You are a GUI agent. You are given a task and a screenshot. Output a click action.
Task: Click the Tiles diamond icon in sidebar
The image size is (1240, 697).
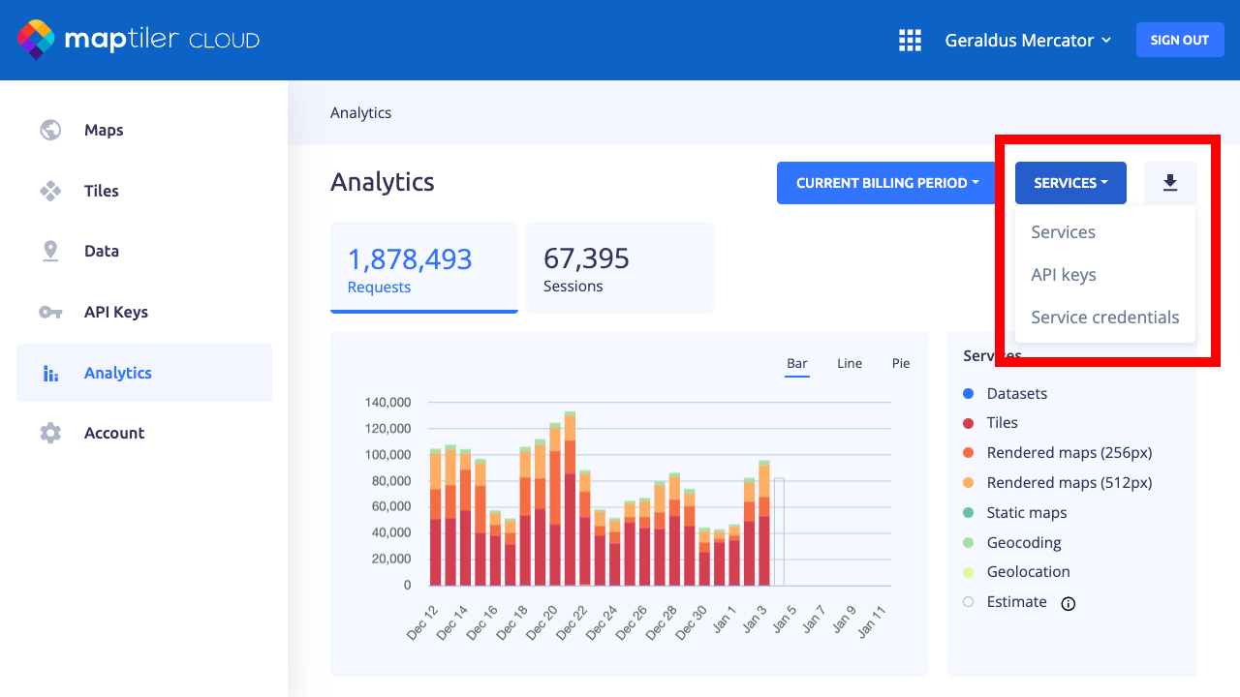point(50,191)
